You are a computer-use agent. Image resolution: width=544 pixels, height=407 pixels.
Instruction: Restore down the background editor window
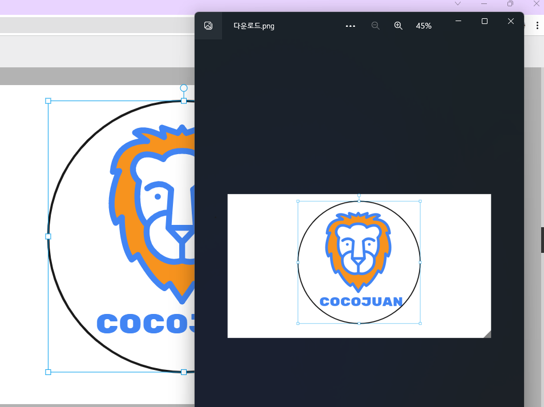[510, 3]
